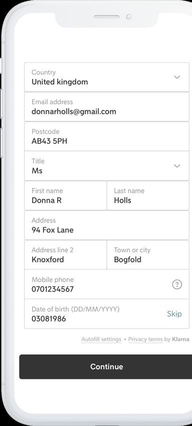
Task: Tap the phone front camera dot
Action: click(x=129, y=17)
